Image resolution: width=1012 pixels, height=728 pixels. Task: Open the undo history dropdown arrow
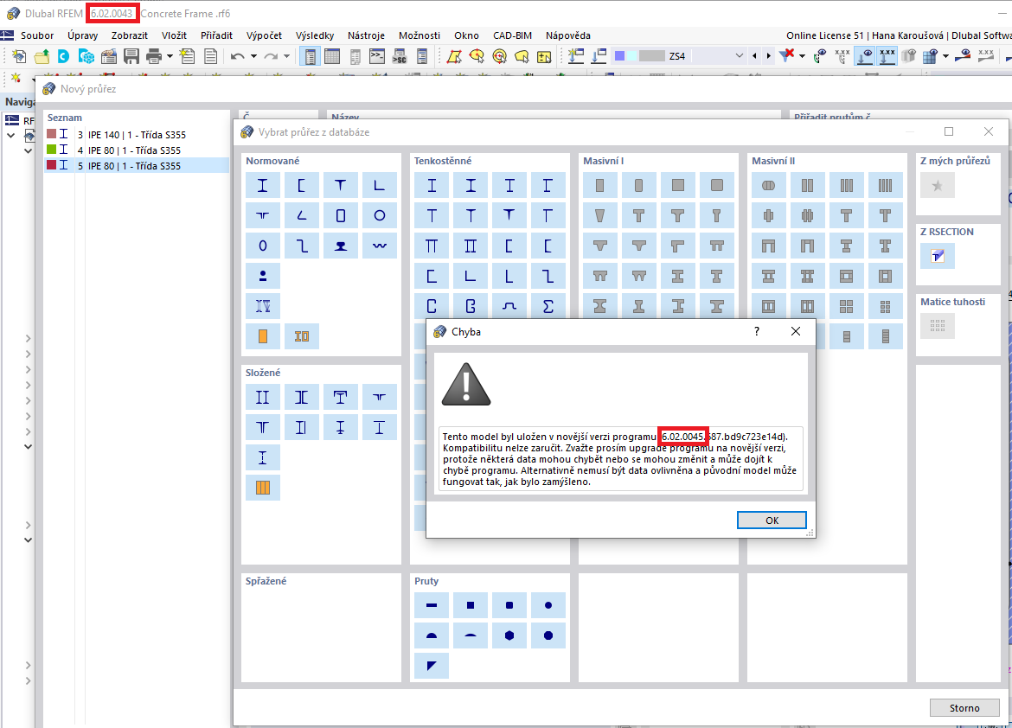click(x=253, y=56)
